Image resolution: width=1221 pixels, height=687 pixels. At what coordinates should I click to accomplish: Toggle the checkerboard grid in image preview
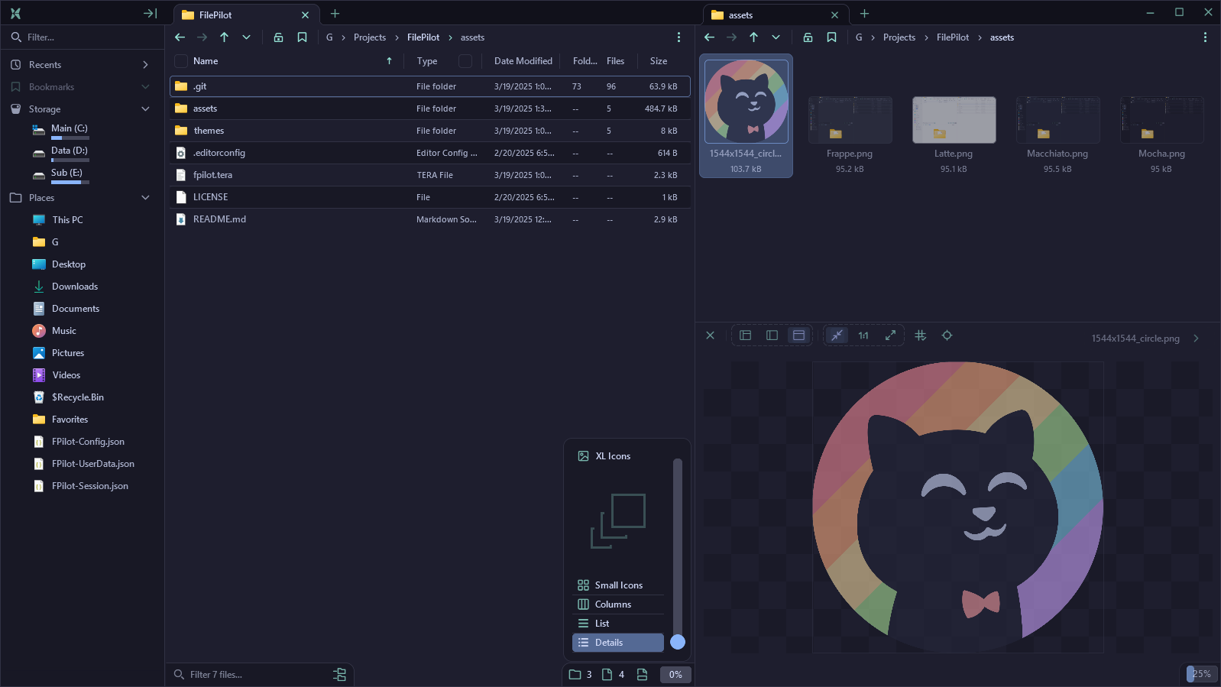coord(920,335)
